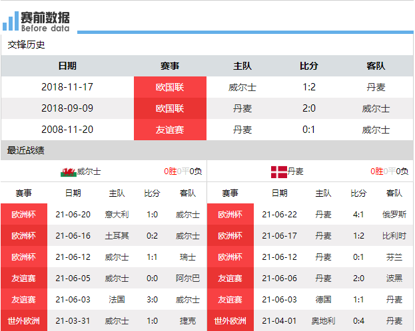Click the 欧洲杯 tag for 21-06-22 match
The width and height of the screenshot is (415, 331).
pyautogui.click(x=230, y=214)
